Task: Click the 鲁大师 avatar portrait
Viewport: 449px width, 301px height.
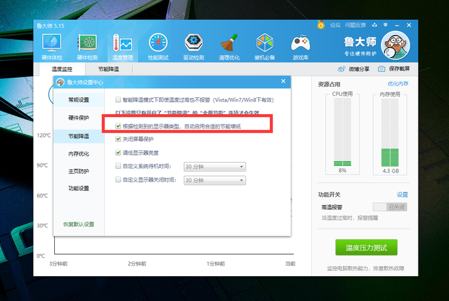Action: [x=395, y=45]
